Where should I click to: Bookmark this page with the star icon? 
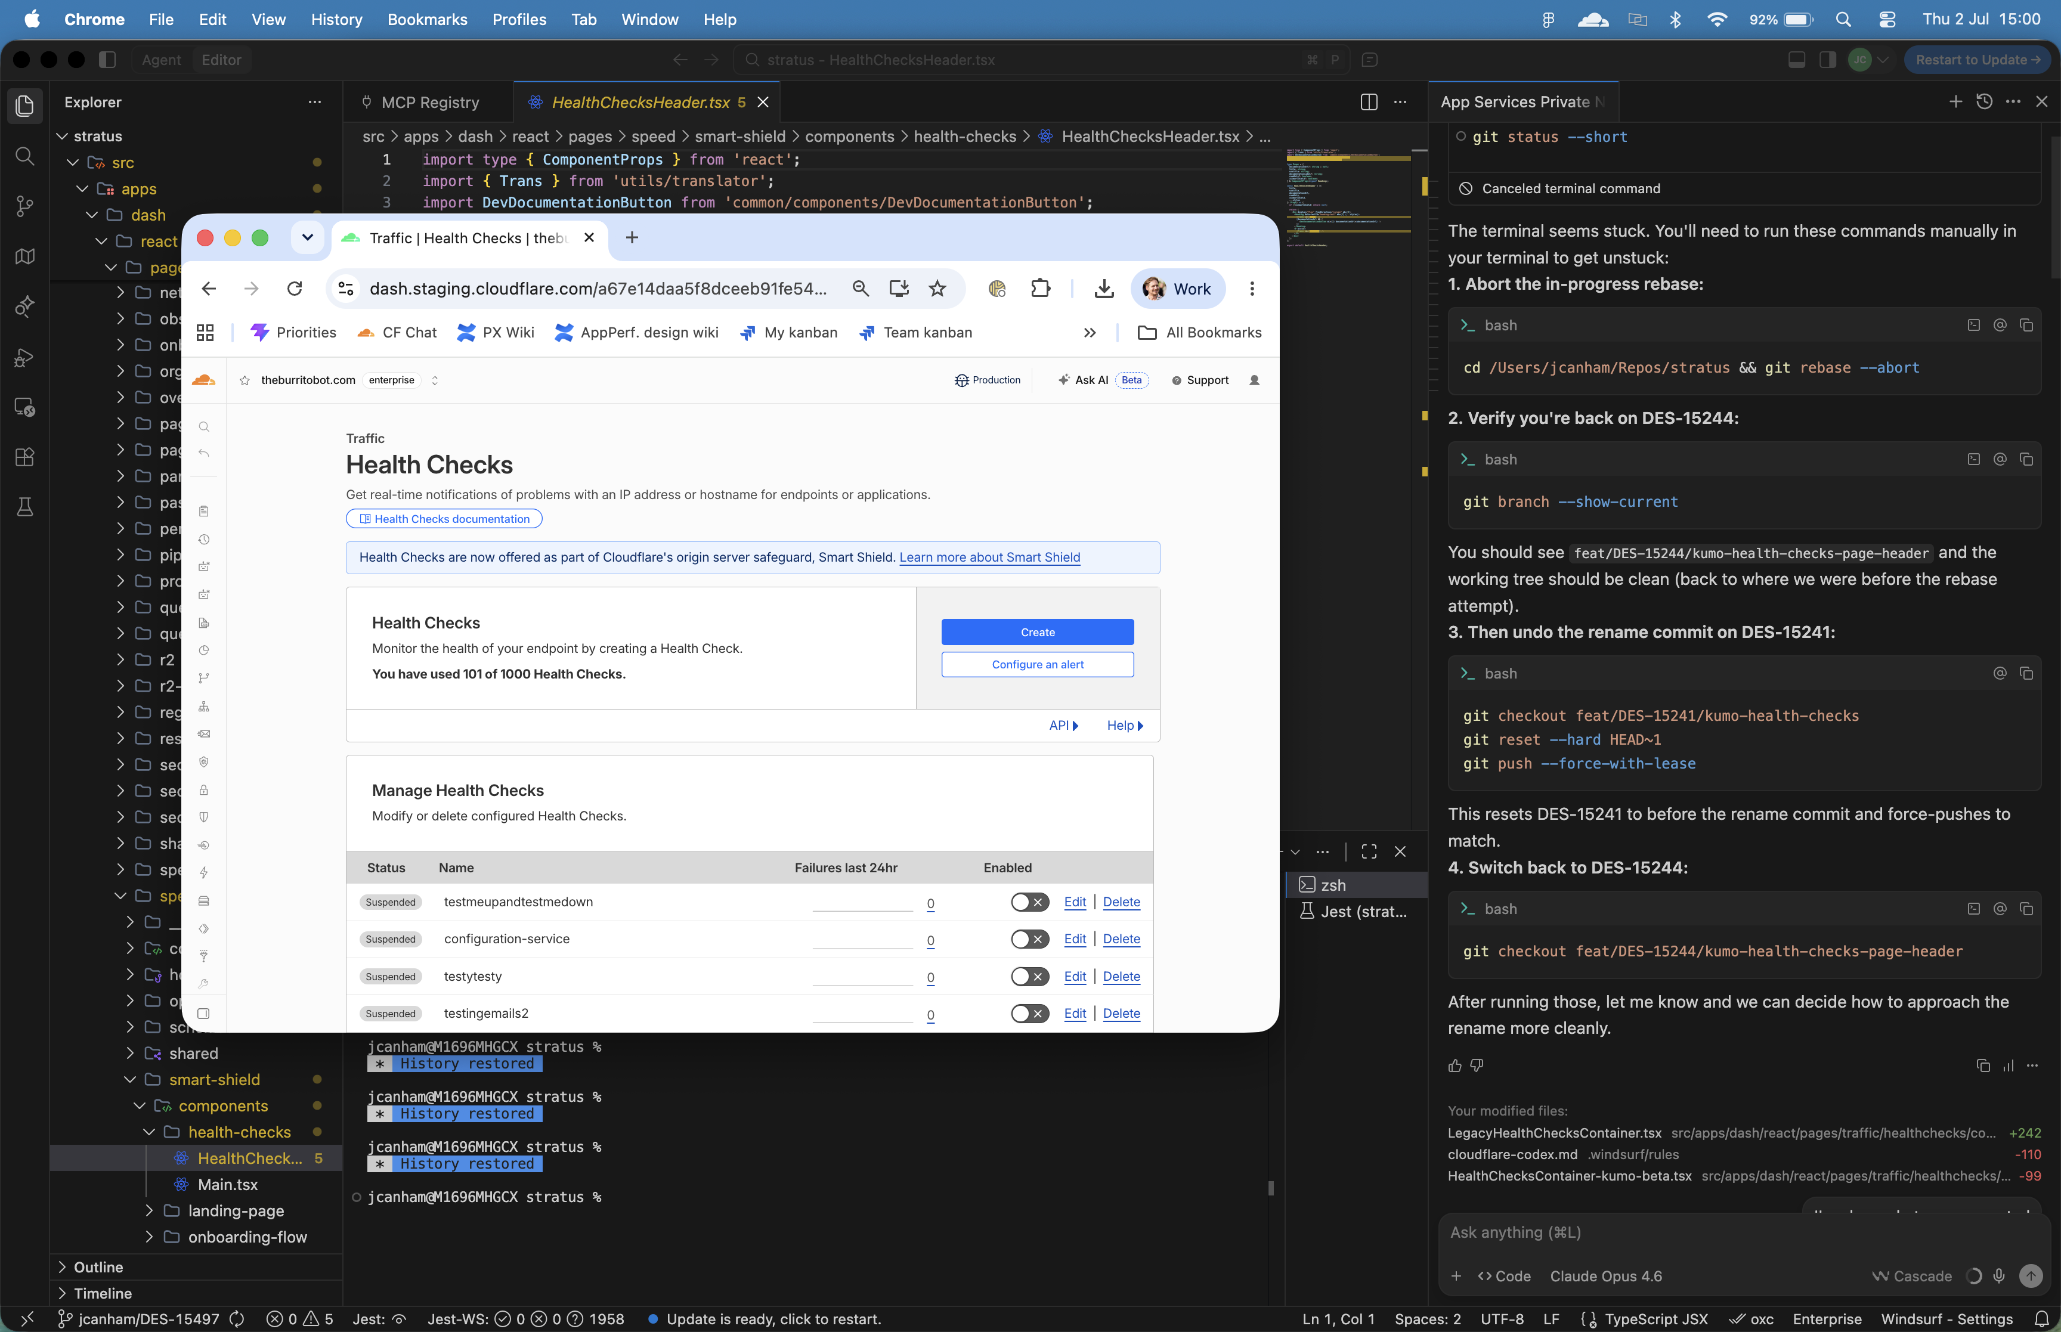[937, 289]
